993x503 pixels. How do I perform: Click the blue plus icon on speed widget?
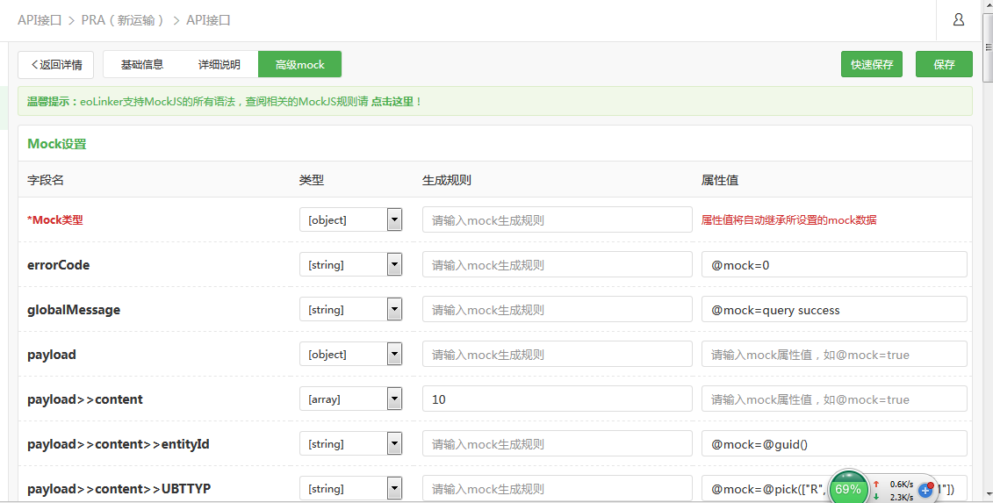(x=926, y=489)
